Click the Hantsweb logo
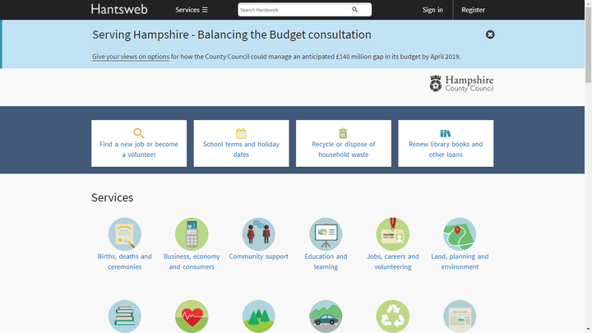Screen dimensions: 592x333 tap(119, 9)
